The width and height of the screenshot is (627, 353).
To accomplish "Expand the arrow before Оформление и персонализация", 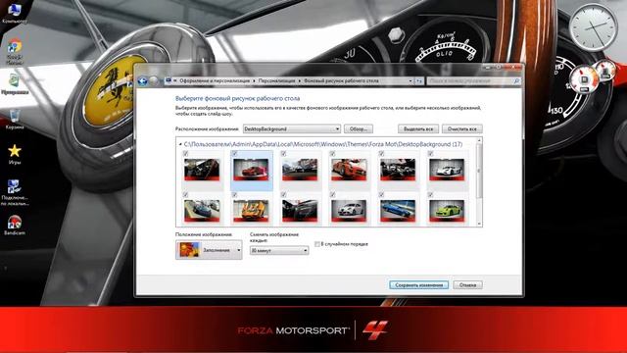I will point(175,81).
